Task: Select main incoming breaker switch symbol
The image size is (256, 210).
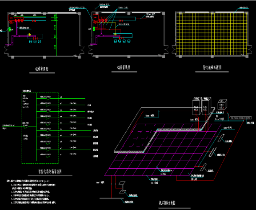Action: [x=26, y=127]
